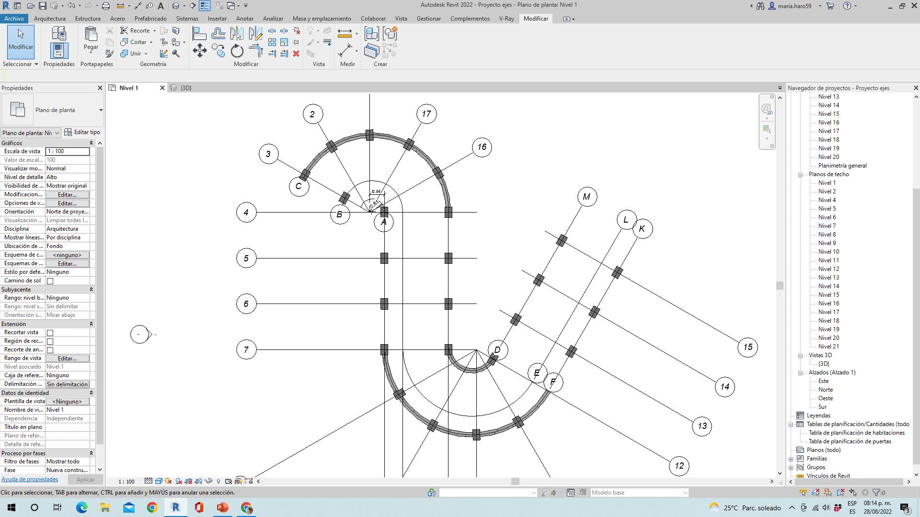This screenshot has width=920, height=517.
Task: Open Ayuda de propiedades link
Action: (x=30, y=479)
